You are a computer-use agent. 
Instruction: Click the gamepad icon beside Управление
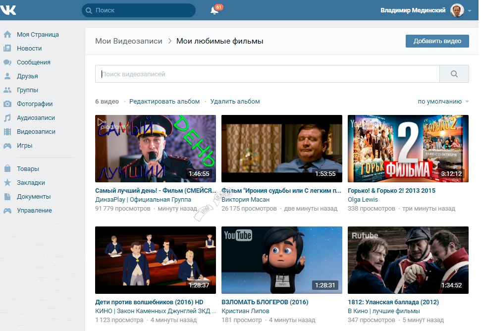(7, 211)
